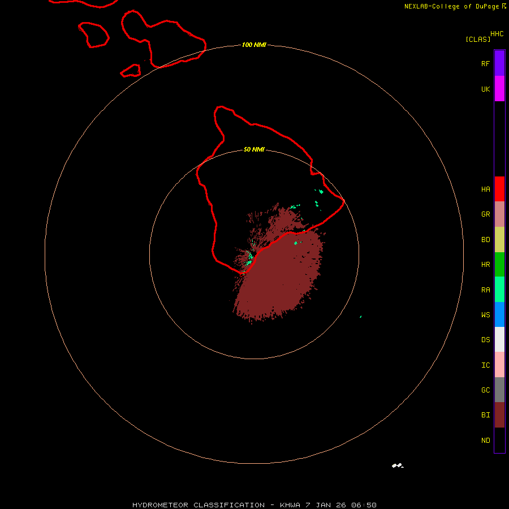Click the "[CLAS]" units label

(478, 39)
